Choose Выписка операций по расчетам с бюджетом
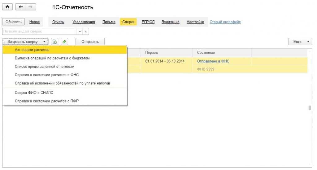This screenshot has width=317, height=170. [52, 58]
